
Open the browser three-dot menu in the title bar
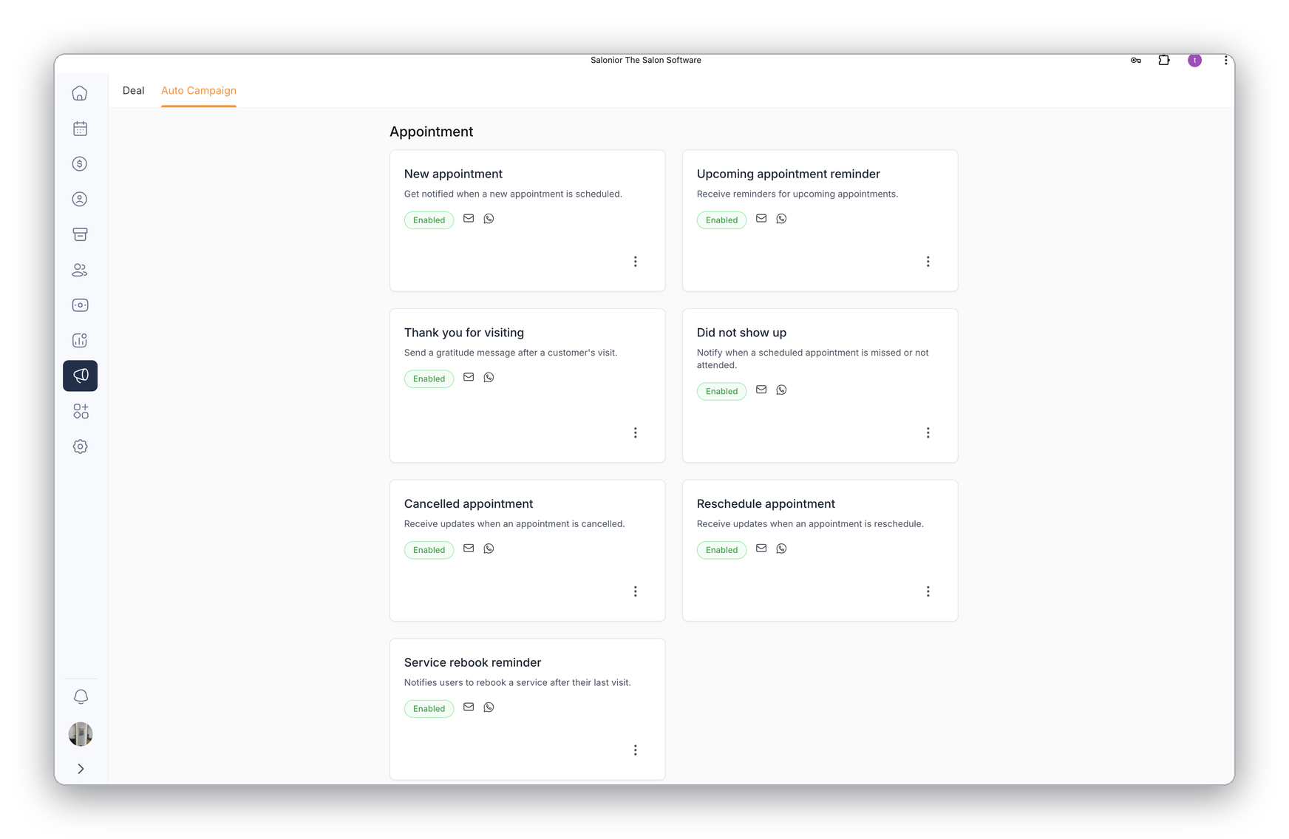tap(1225, 61)
